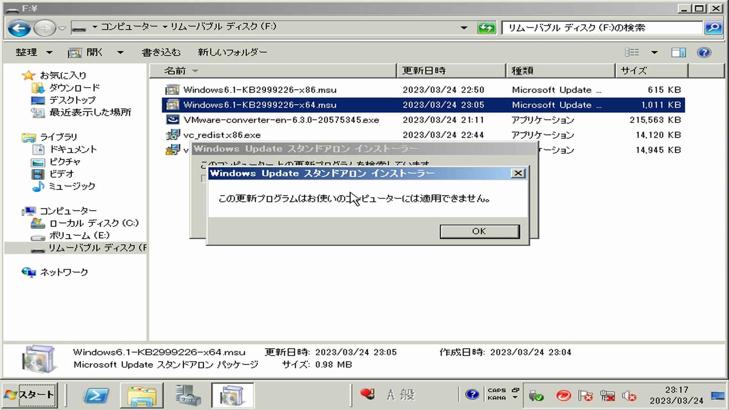Close the Windows Update installer error dialog
The height and width of the screenshot is (410, 729).
point(518,173)
